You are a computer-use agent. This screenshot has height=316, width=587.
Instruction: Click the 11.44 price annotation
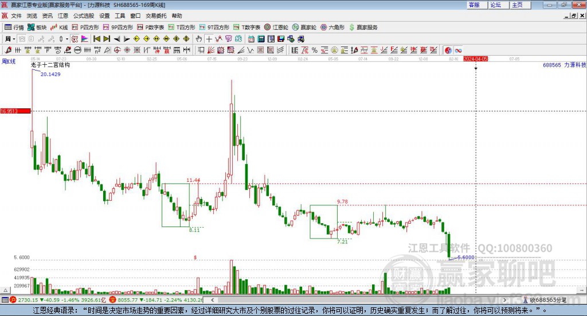193,180
